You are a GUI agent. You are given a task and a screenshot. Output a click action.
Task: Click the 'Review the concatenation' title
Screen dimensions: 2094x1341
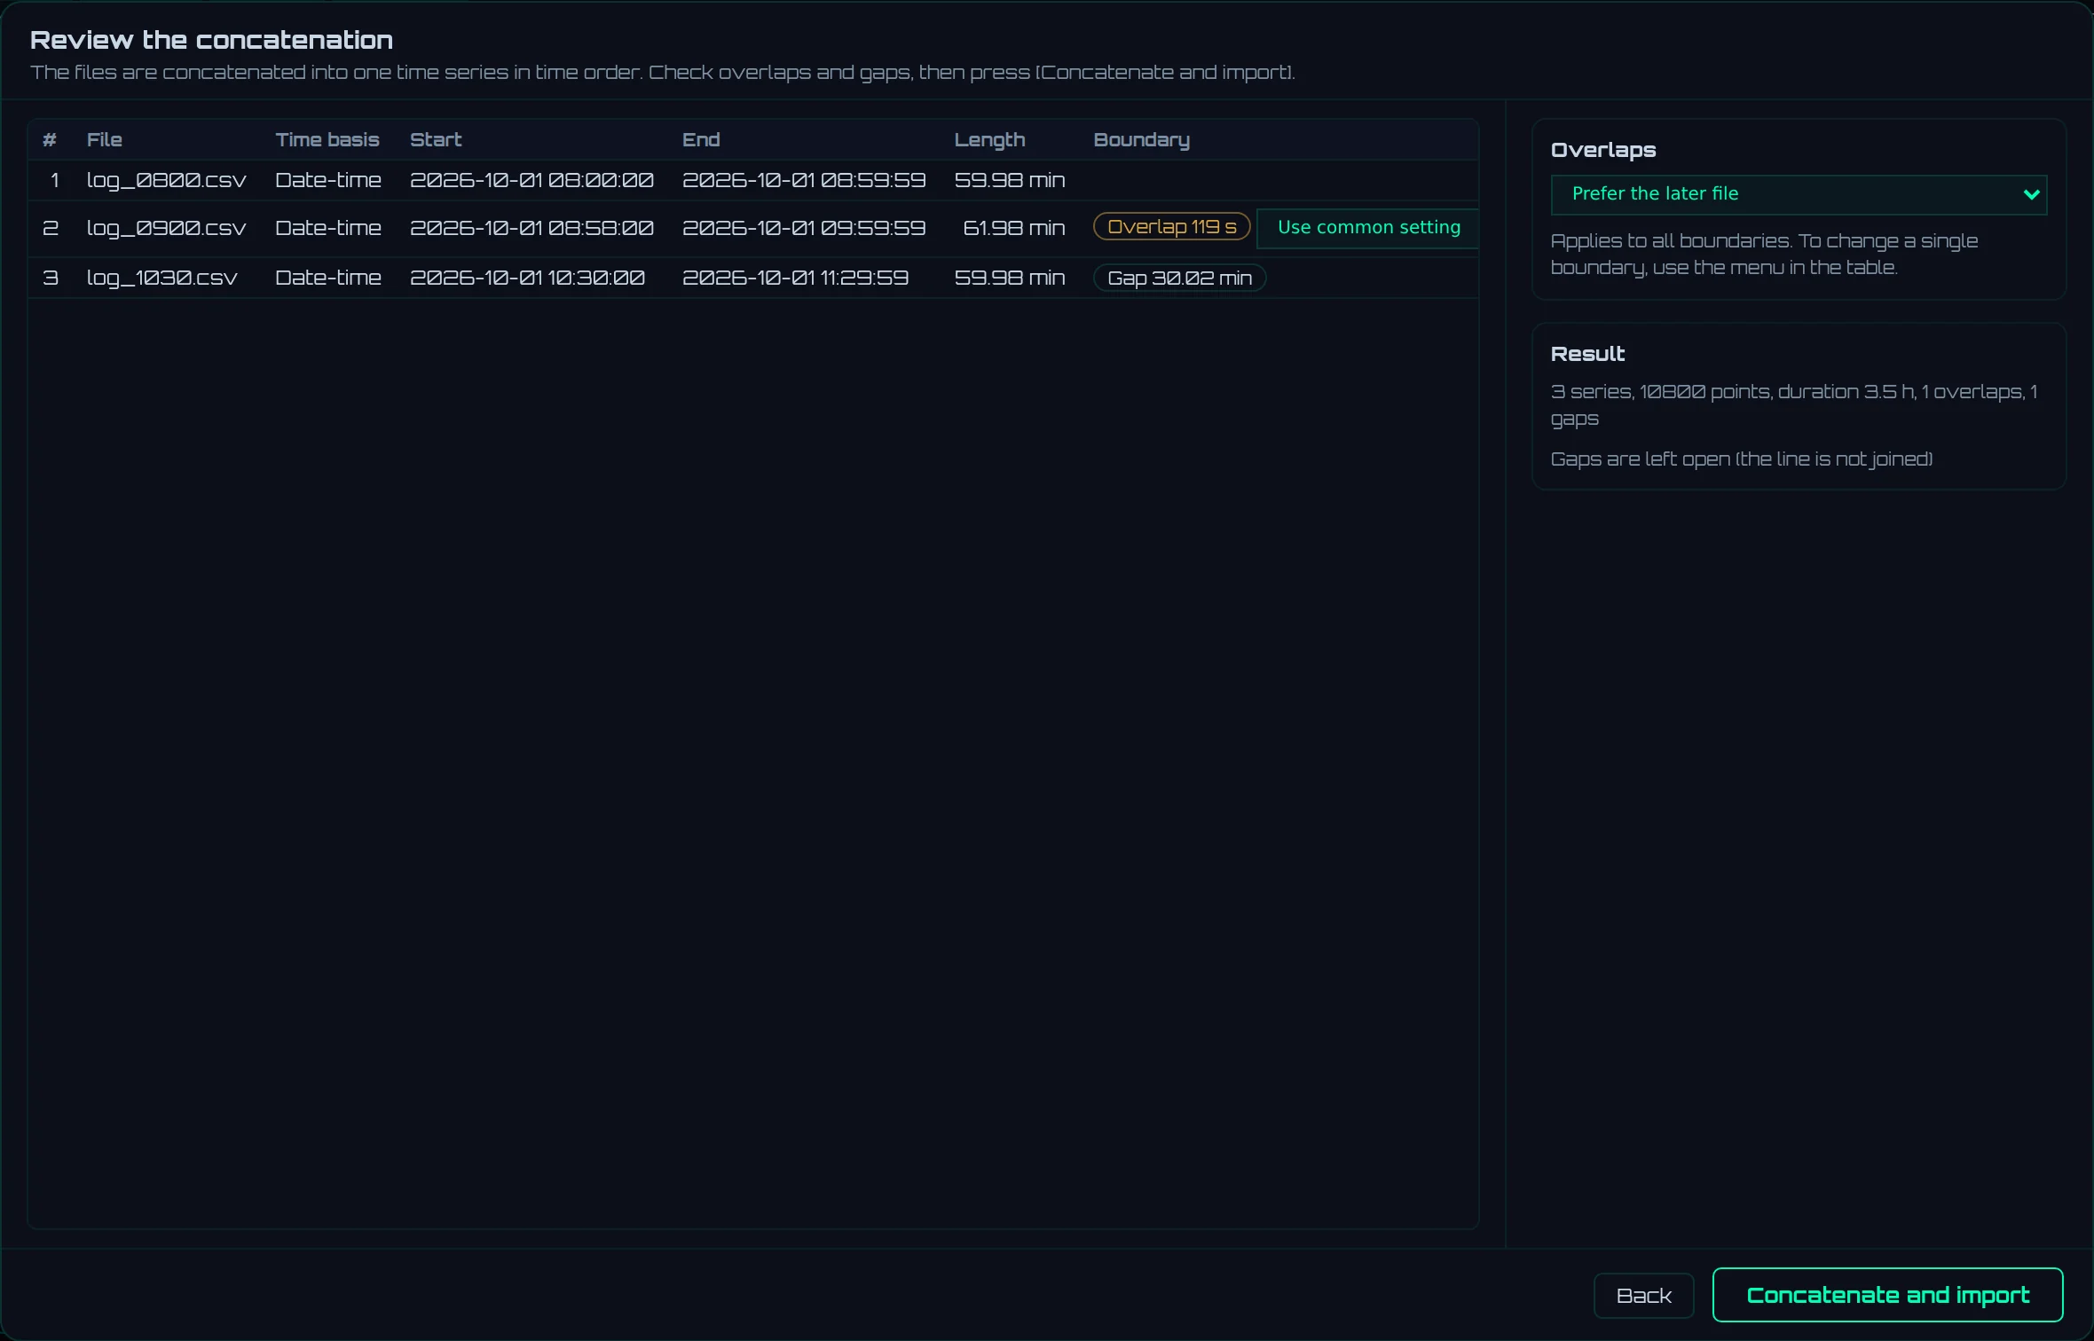point(211,40)
